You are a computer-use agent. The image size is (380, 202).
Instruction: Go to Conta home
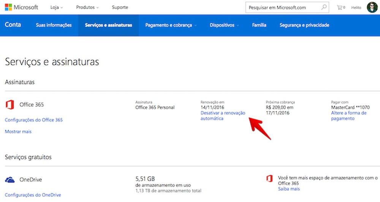(13, 25)
